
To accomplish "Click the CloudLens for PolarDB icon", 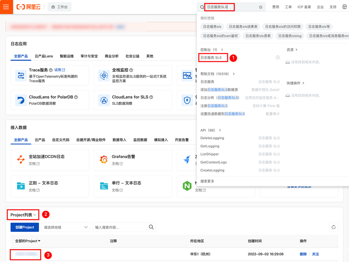I will 21,100.
